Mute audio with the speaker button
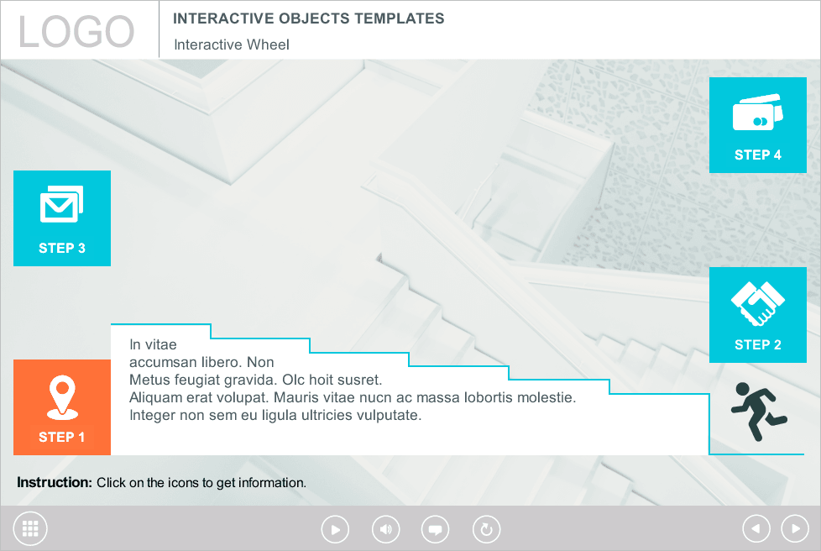 pos(385,529)
